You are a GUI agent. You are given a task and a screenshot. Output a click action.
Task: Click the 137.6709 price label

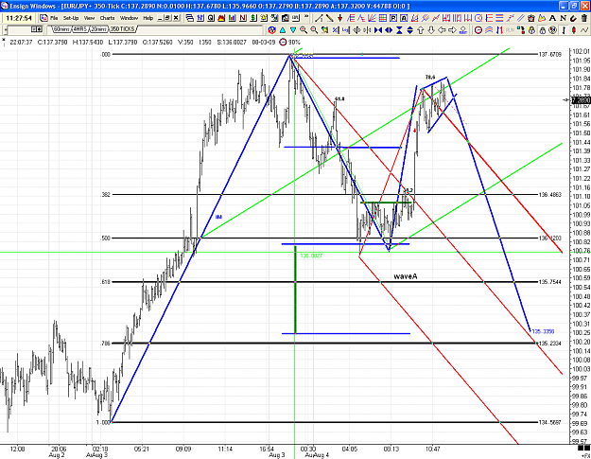[x=550, y=54]
